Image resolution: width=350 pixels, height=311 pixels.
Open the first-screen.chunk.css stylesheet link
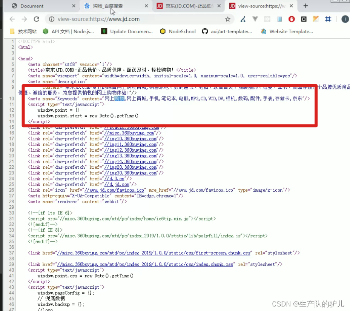(154, 253)
